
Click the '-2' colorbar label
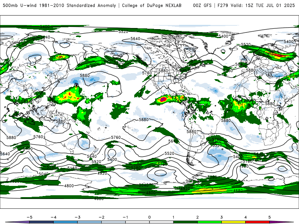[101, 217]
